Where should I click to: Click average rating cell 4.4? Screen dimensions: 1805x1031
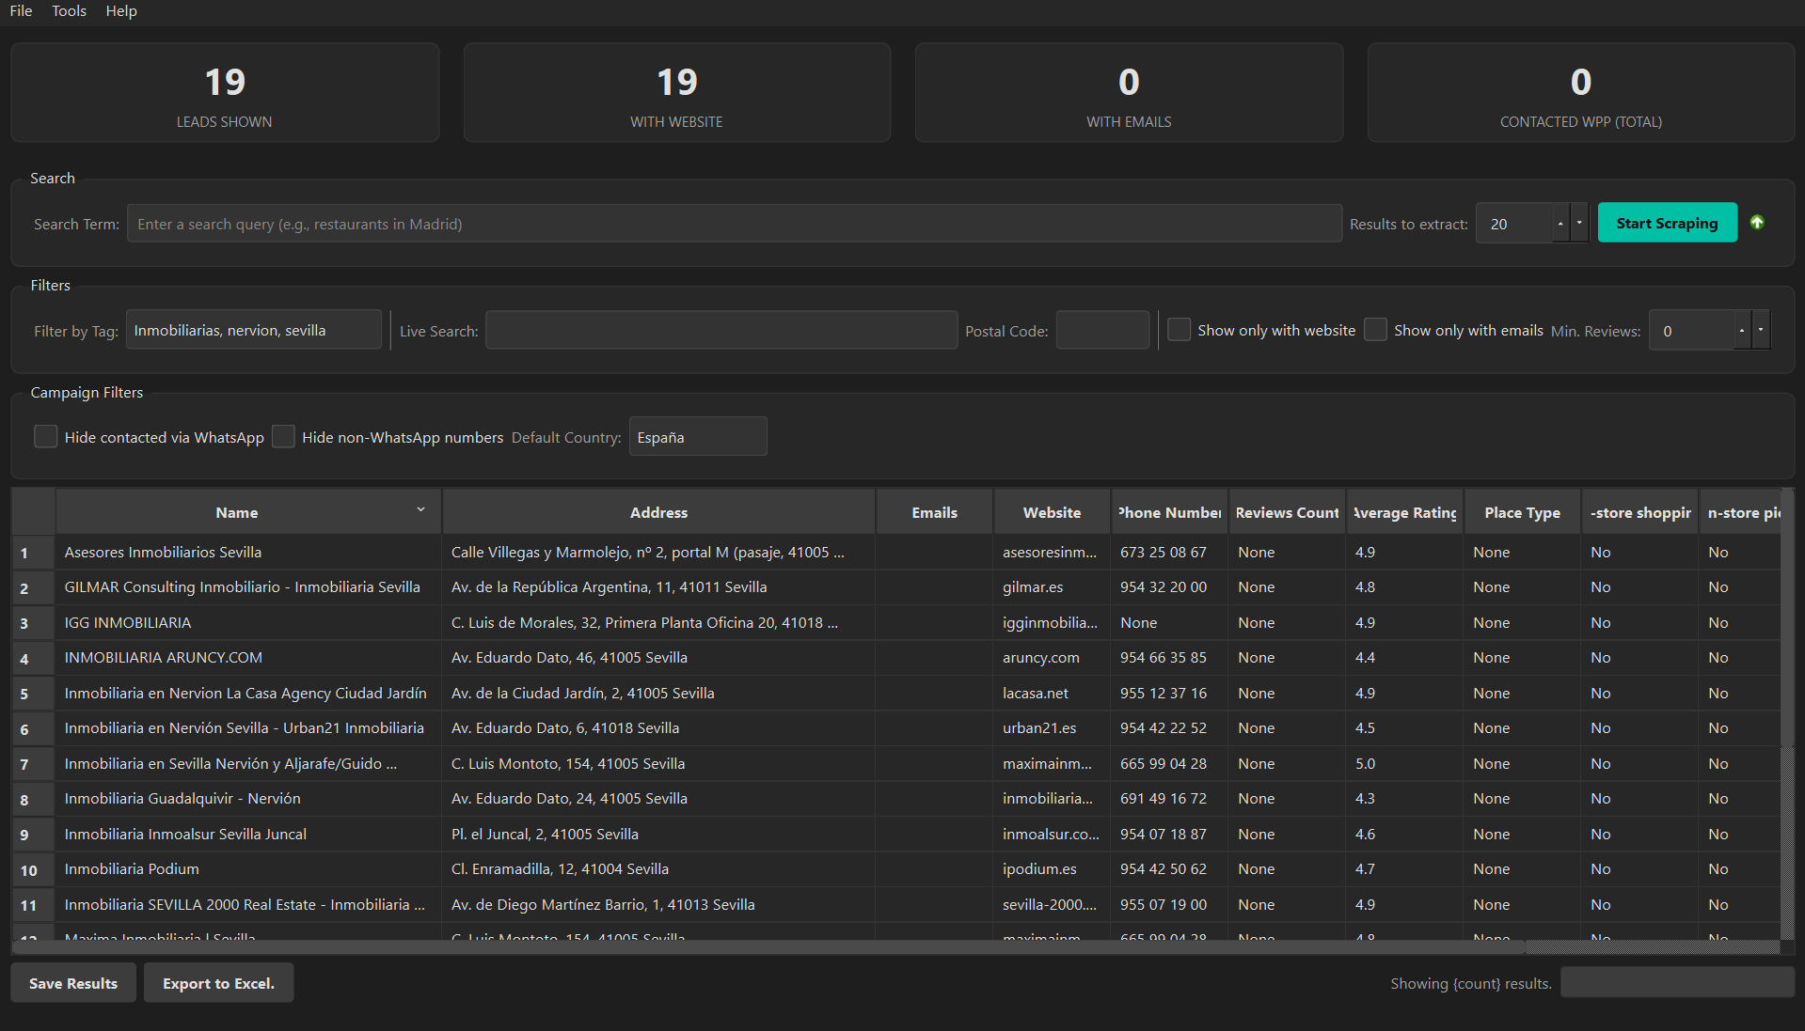[x=1404, y=658]
